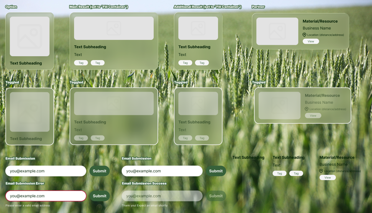Click the 'Option' heading label
Screen dimensions: 372x213
tap(11, 7)
